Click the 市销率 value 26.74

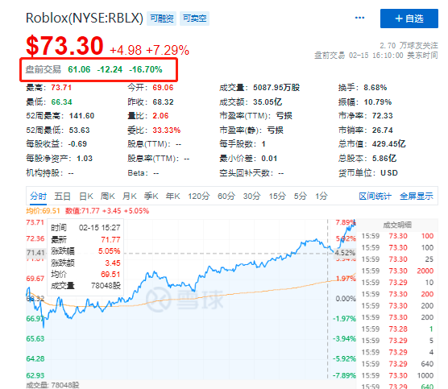pyautogui.click(x=382, y=130)
